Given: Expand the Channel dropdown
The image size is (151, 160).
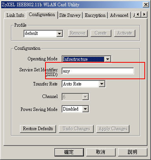Looking at the screenshot, I should click(x=75, y=97).
